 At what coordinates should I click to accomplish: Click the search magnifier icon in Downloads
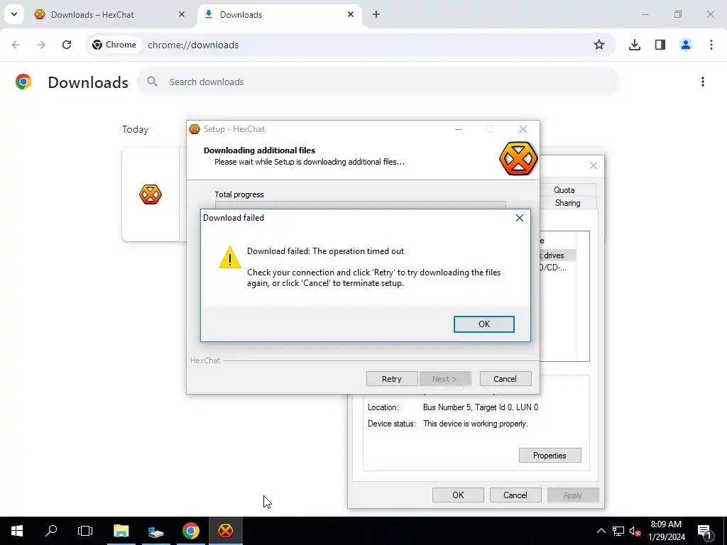152,82
